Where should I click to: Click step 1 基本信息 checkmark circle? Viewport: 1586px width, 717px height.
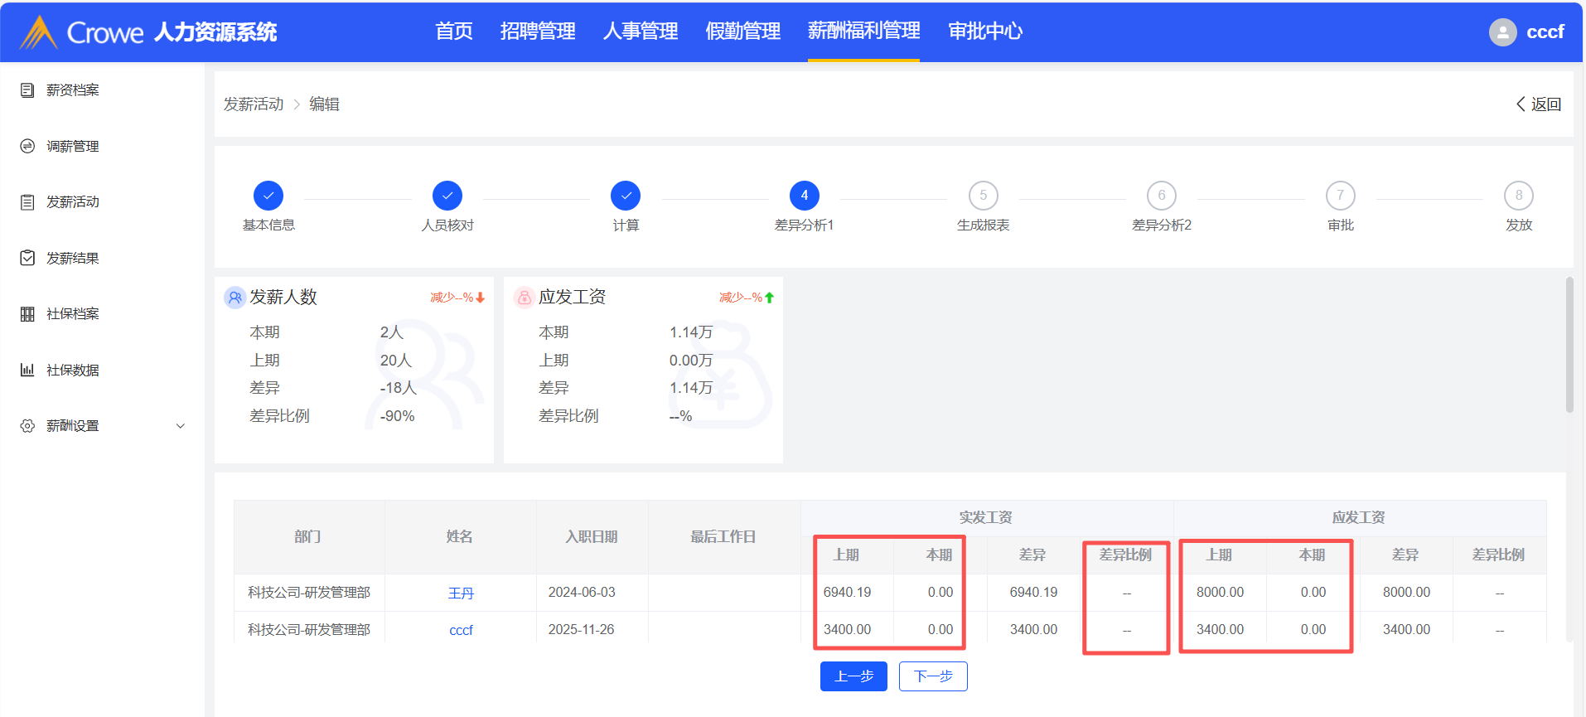pyautogui.click(x=268, y=196)
